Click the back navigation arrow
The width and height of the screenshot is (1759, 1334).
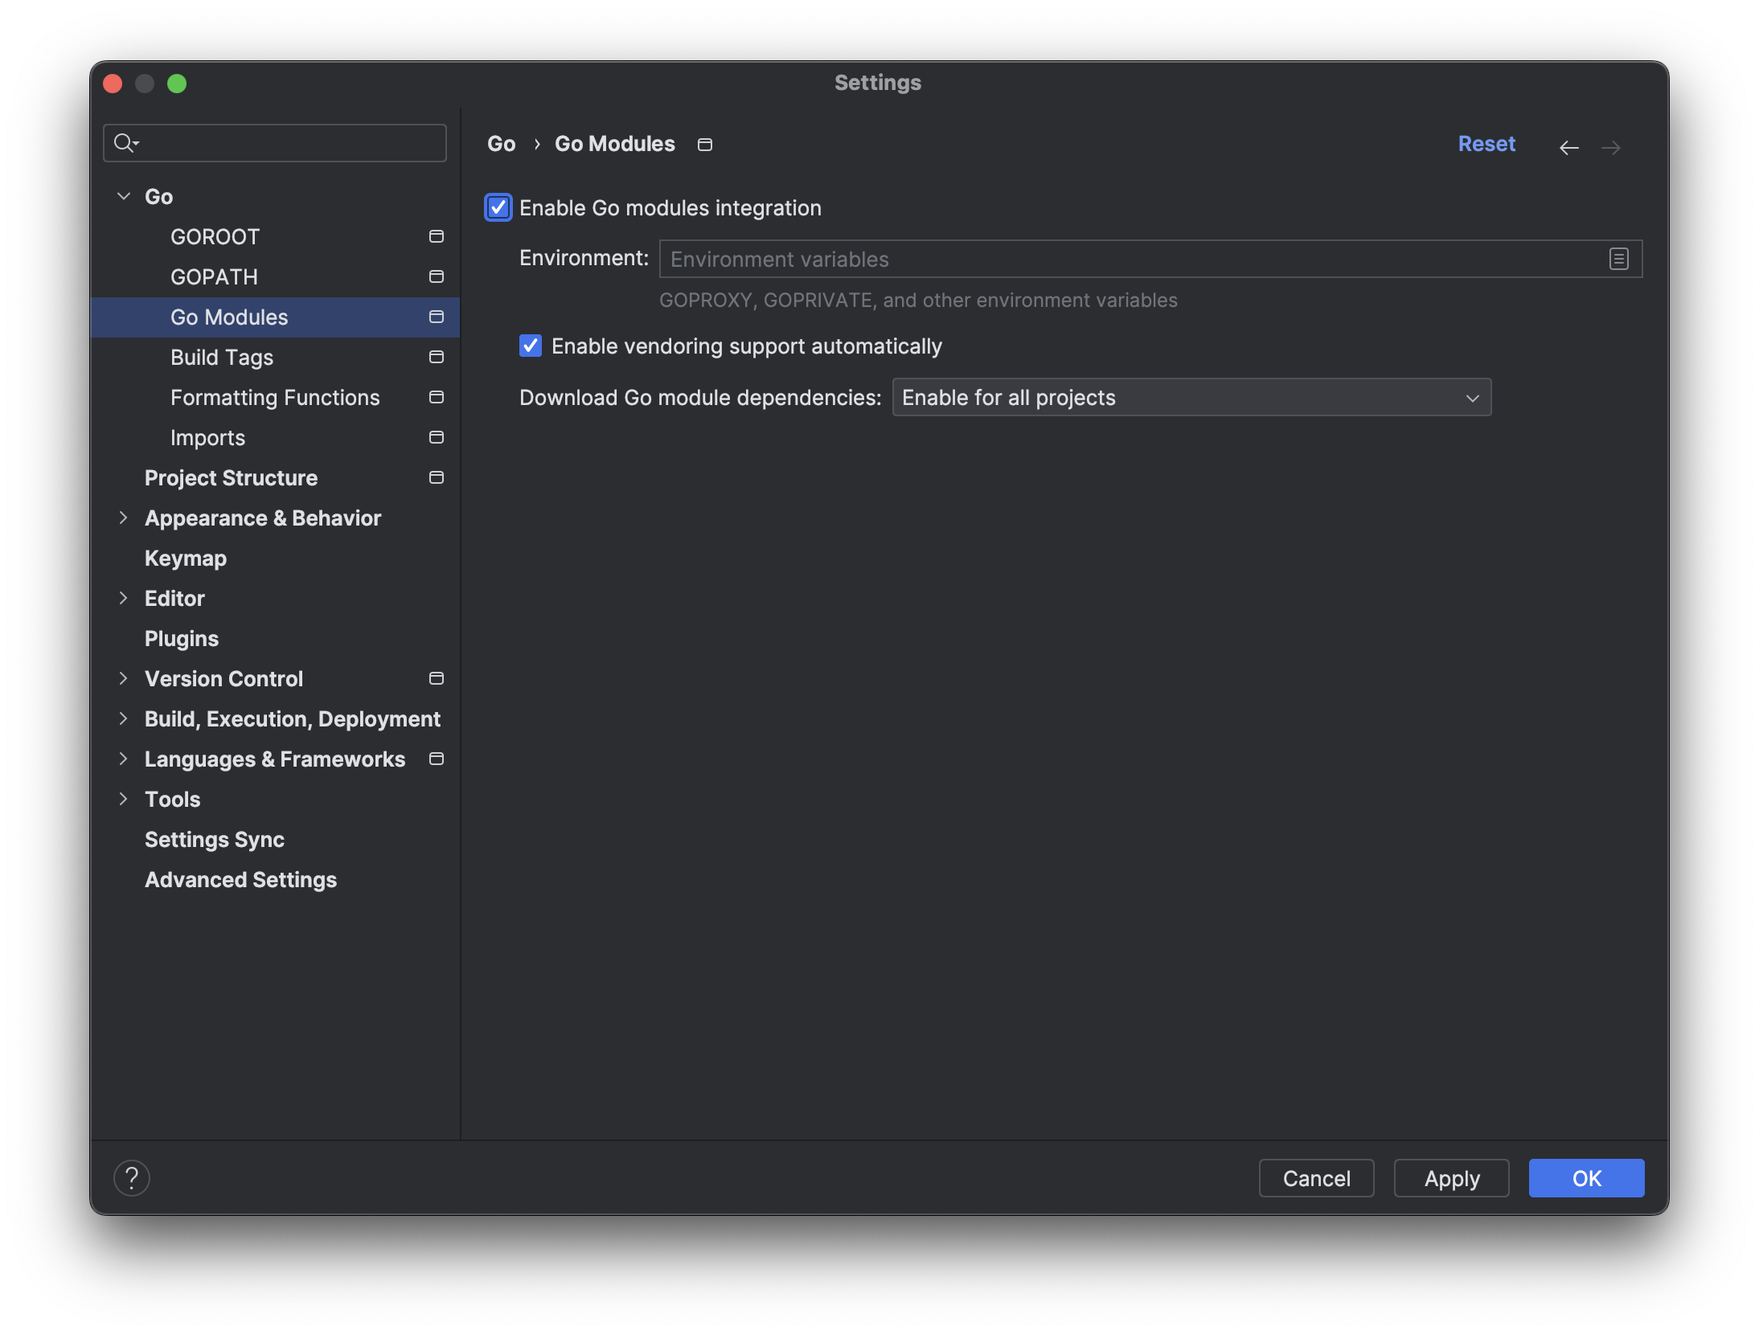(x=1568, y=147)
